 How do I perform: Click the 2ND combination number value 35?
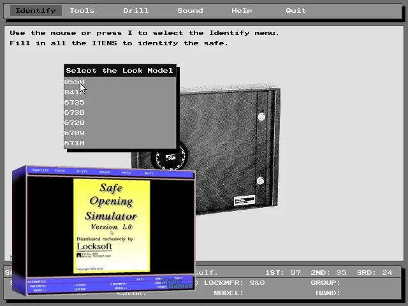pos(341,272)
